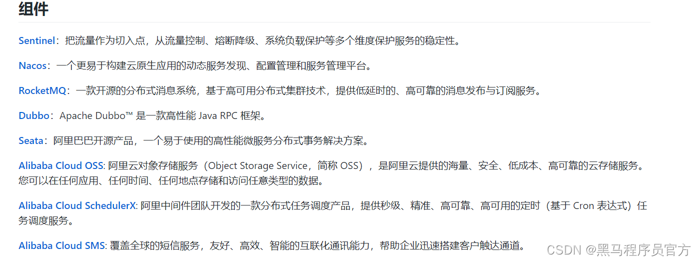Click the Alibaba Cloud SMS link
Screen dimensions: 698x261
click(x=62, y=246)
